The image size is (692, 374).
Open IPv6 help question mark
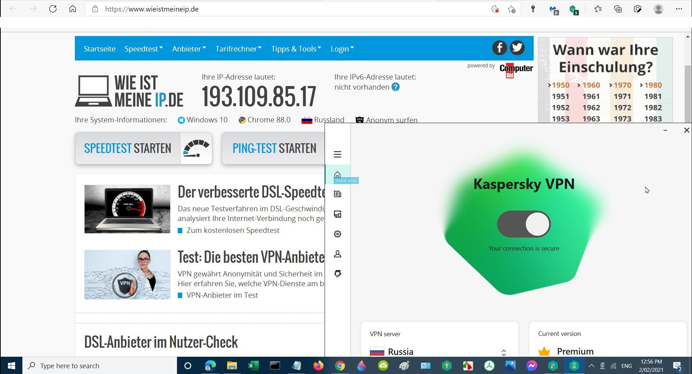tap(395, 87)
